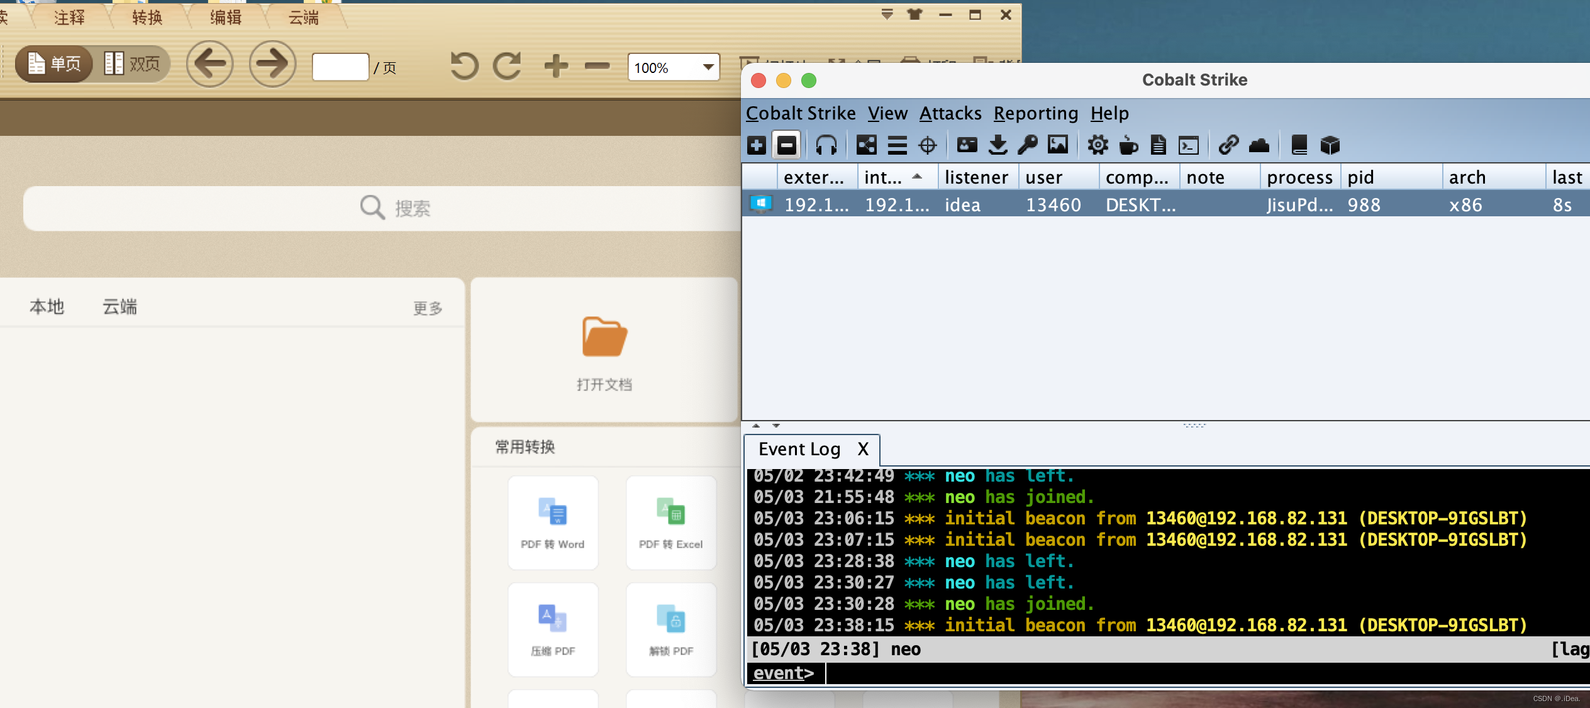Viewport: 1590px width, 708px height.
Task: Click the cloud manage web server icon
Action: [1259, 145]
